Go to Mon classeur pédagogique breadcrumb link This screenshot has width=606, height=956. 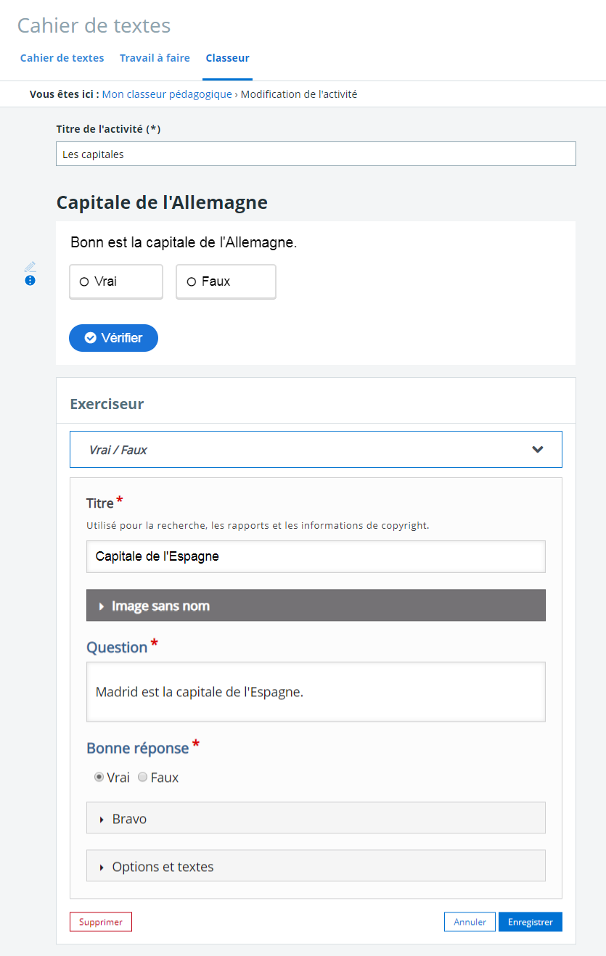pyautogui.click(x=167, y=94)
